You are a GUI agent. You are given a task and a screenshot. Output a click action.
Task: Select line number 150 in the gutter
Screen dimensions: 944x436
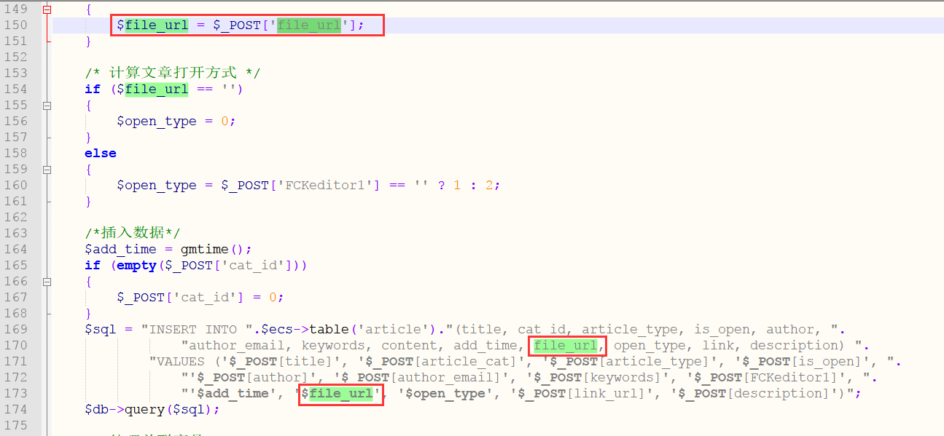[15, 25]
